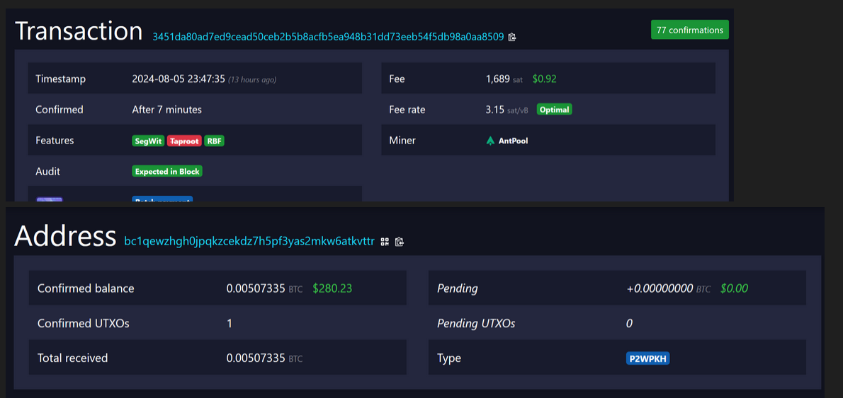843x398 pixels.
Task: Click the Total received BTC amount
Action: coord(256,358)
